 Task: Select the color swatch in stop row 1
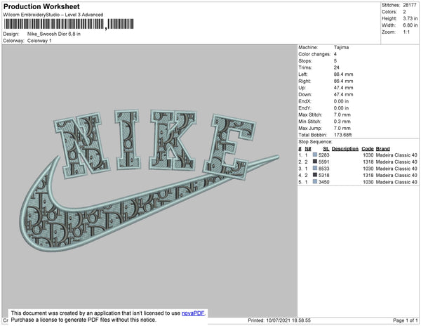point(315,155)
